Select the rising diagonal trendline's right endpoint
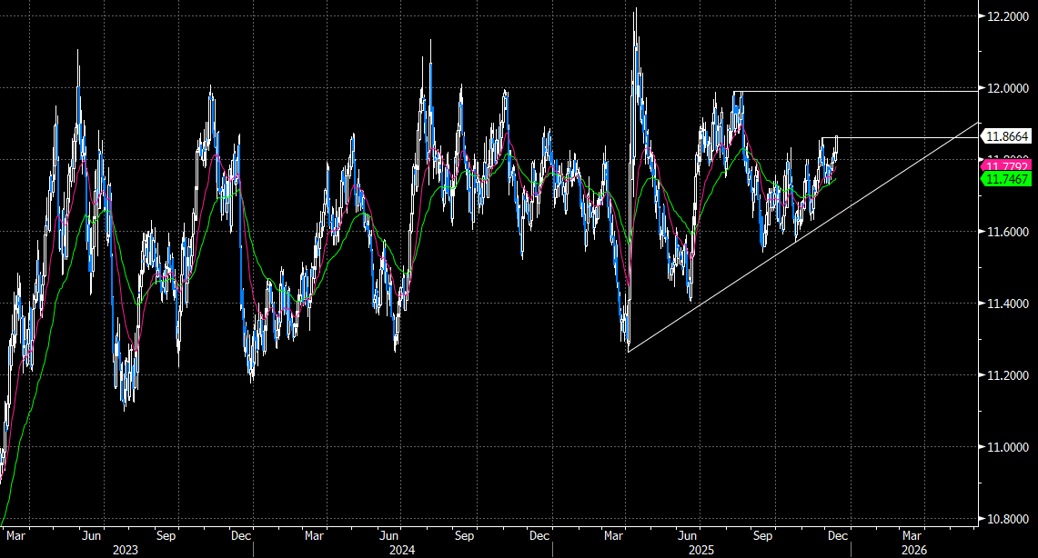The height and width of the screenshot is (558, 1038). pos(979,121)
